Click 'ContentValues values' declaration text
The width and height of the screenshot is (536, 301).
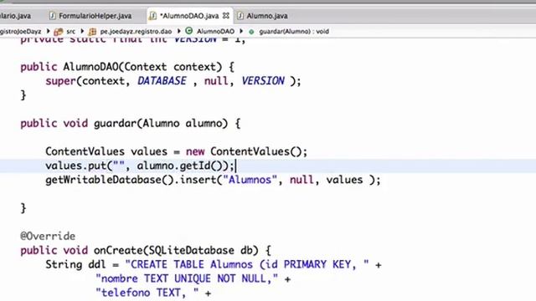[x=106, y=151]
